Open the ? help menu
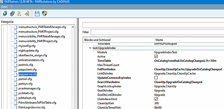This screenshot has width=224, height=109. pos(12,7)
